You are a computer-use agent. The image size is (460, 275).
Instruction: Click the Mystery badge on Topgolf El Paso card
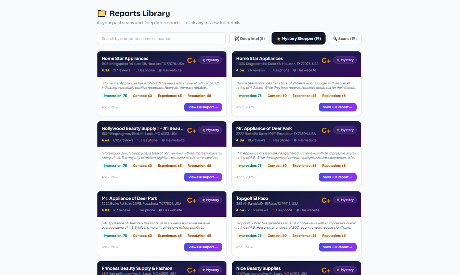pos(344,200)
